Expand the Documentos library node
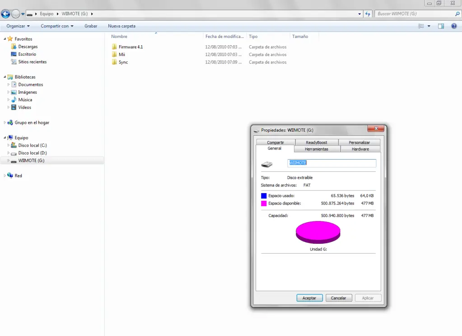462x336 pixels. pos(8,85)
